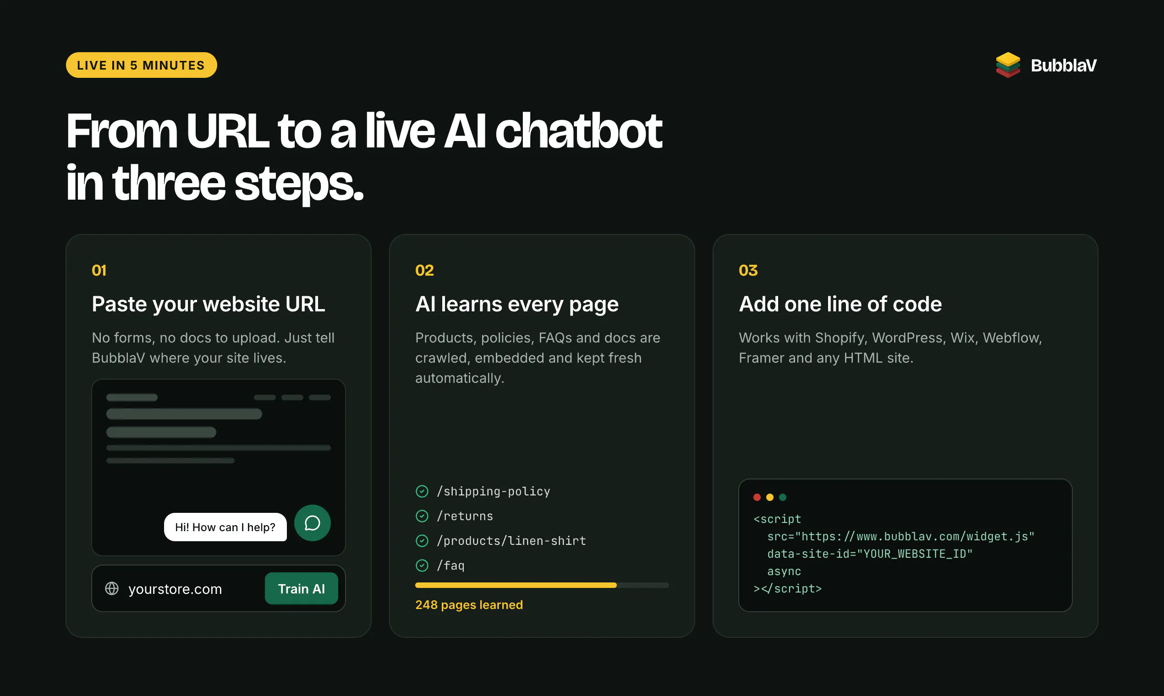Click the Add one line of code heading
1164x696 pixels.
(840, 304)
